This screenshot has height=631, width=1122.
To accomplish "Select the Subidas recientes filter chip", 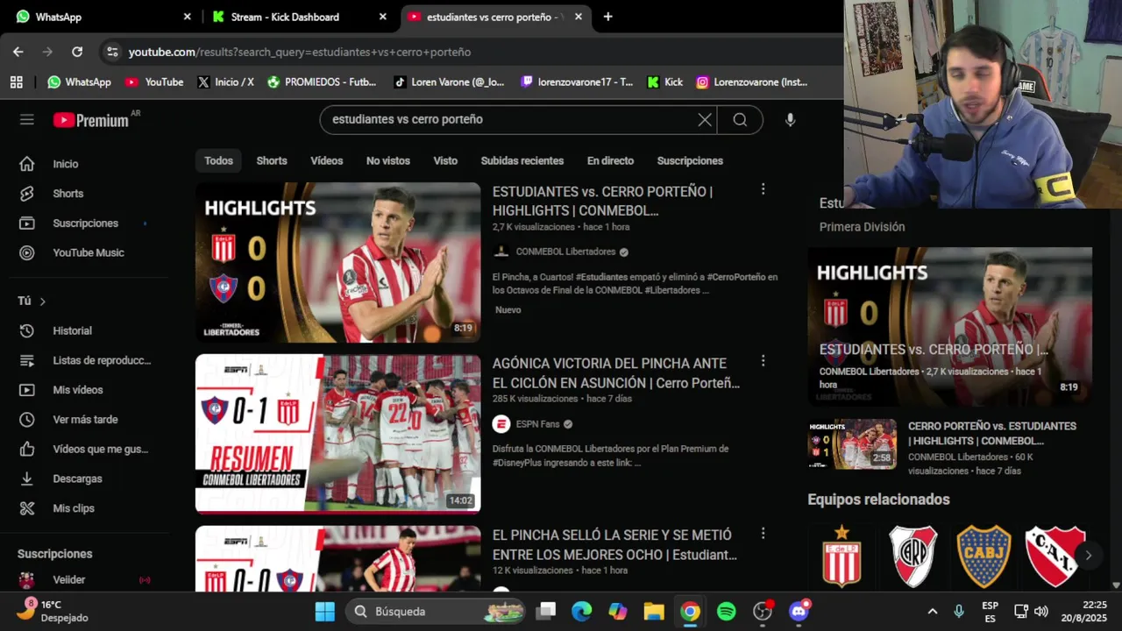I will point(522,161).
